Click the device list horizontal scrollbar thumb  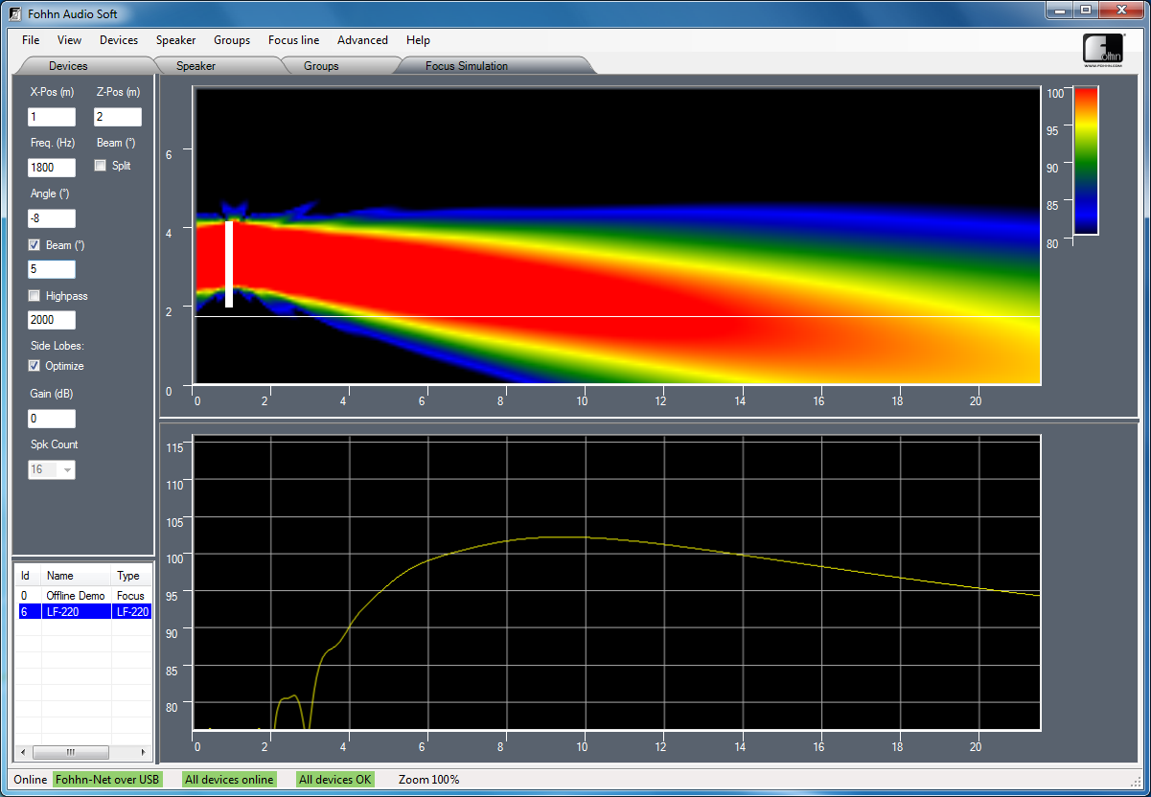click(70, 752)
